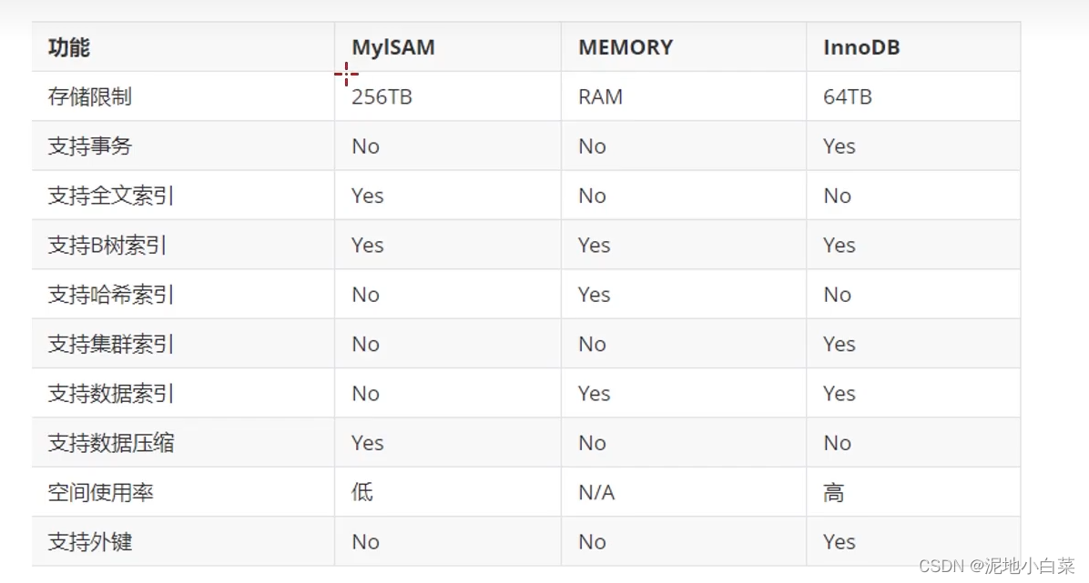Image resolution: width=1089 pixels, height=583 pixels.
Task: Select the N/A cell under MEMORY
Action: point(597,493)
